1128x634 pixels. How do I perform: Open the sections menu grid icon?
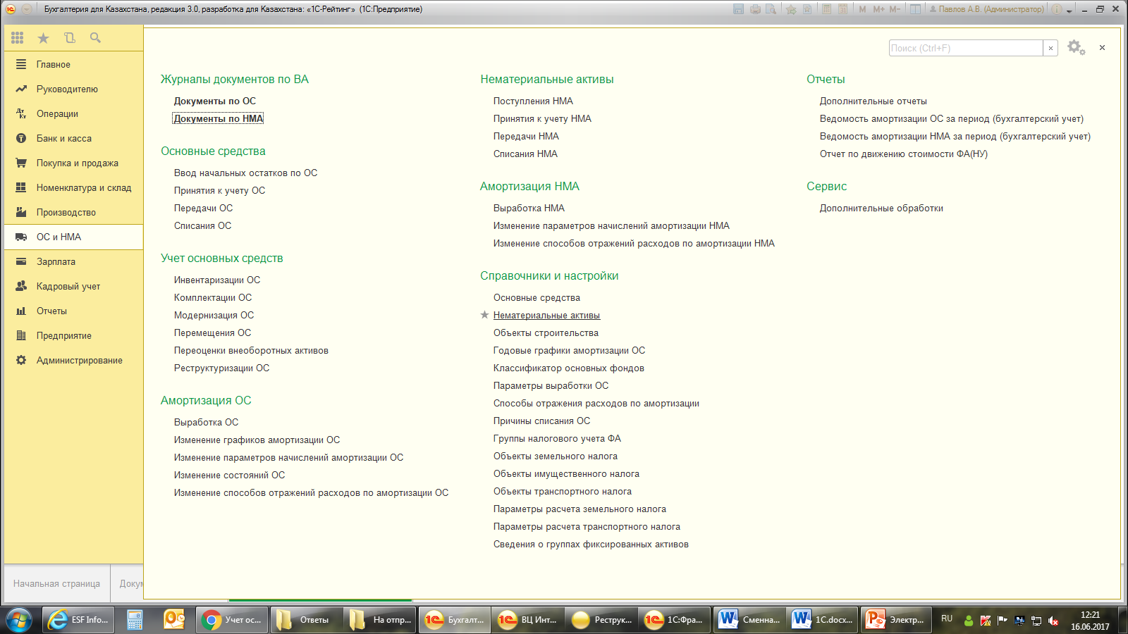coord(18,38)
